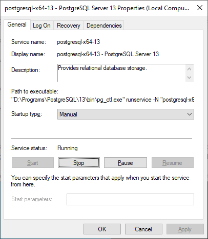Stop the PostgreSQL service

pyautogui.click(x=79, y=163)
